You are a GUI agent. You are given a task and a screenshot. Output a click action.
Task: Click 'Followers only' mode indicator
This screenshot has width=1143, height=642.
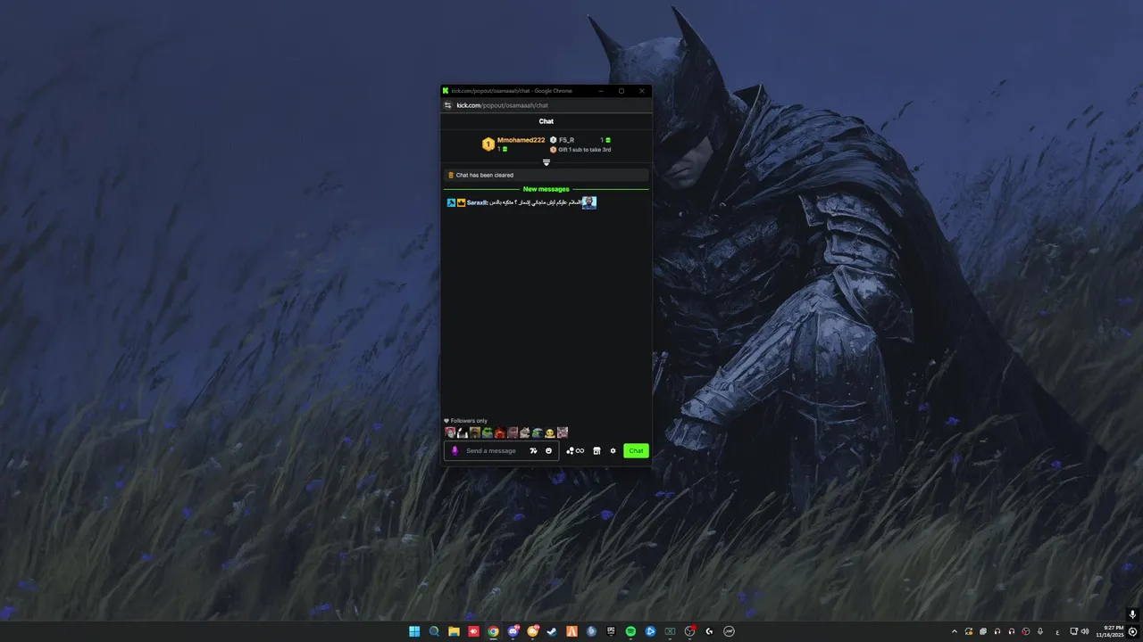(465, 421)
